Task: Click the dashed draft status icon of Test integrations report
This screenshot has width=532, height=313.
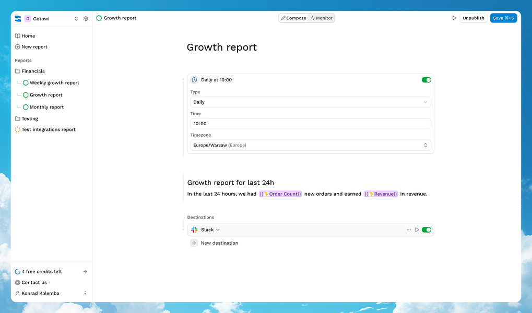Action: [x=18, y=129]
